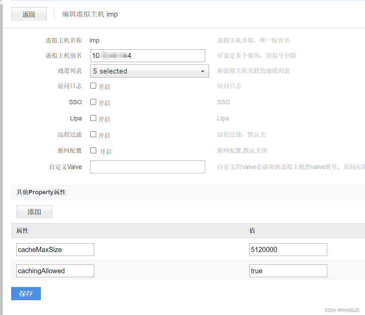The image size is (365, 315).
Task: Click the 属性 column header
Action: point(22,231)
